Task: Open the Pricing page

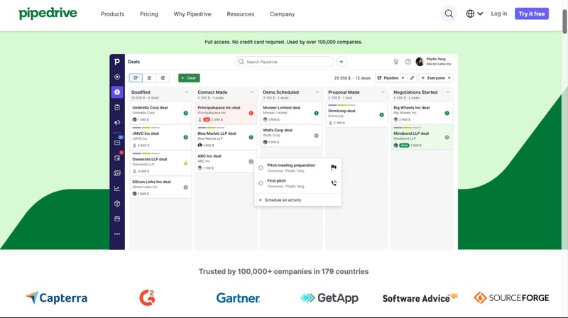Action: click(x=149, y=14)
